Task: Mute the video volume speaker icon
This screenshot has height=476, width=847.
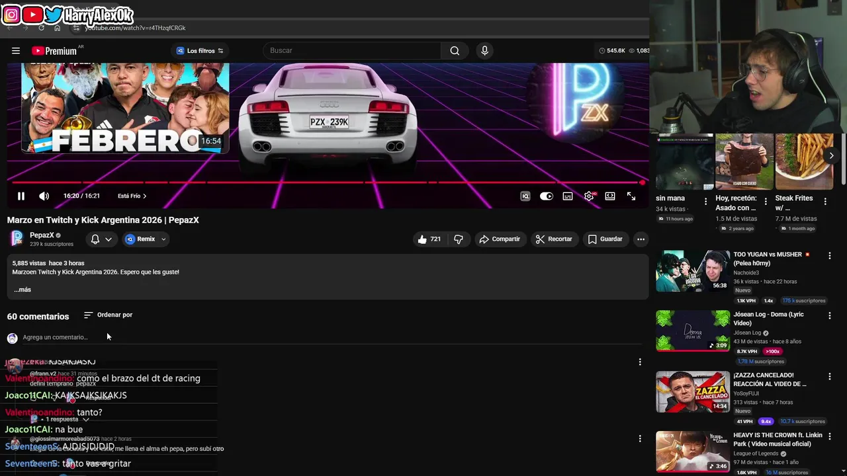Action: coord(44,196)
